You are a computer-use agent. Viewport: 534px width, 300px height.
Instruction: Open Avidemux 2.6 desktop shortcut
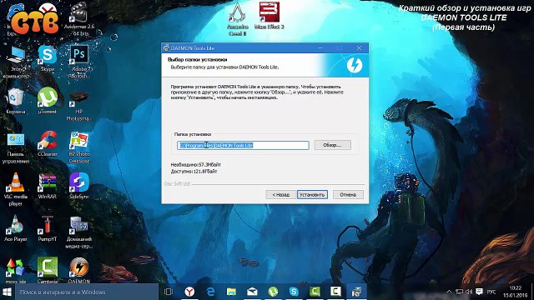tap(79, 19)
